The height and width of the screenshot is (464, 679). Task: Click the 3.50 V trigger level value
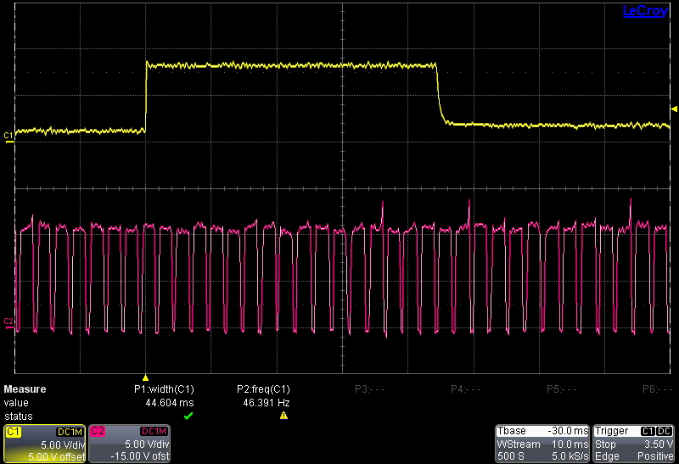click(659, 444)
